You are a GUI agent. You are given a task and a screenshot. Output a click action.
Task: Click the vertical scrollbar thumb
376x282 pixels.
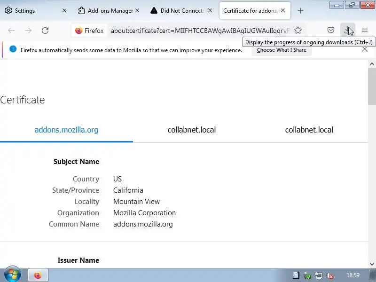click(x=372, y=86)
